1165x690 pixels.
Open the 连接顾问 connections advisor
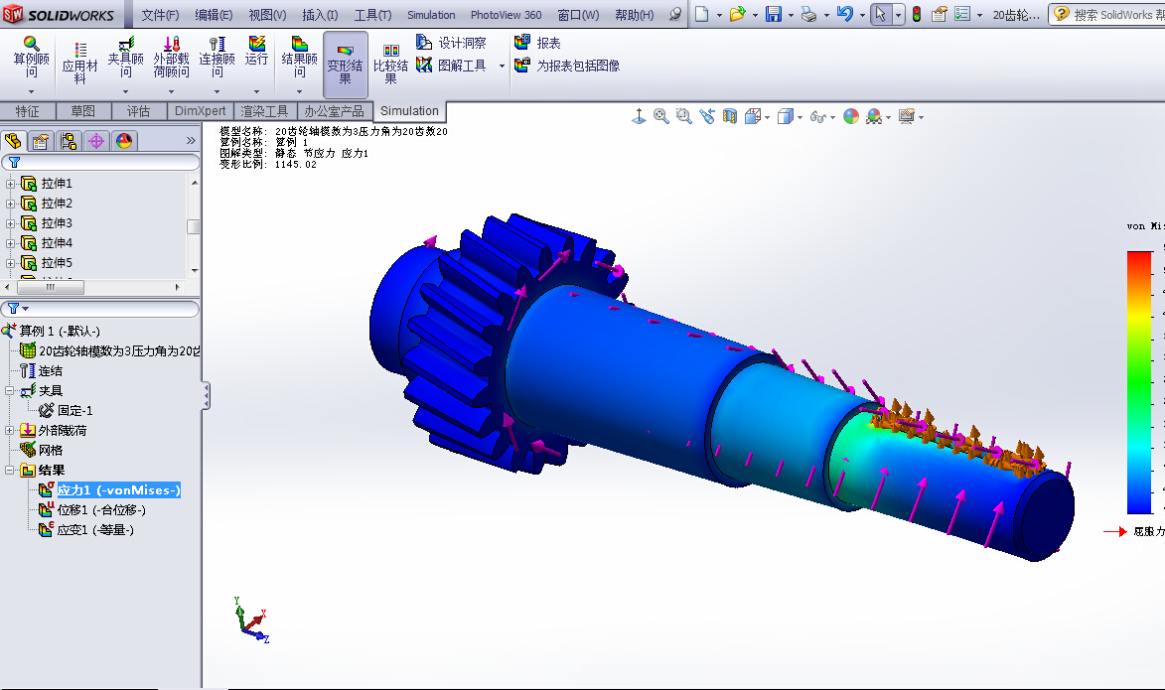pos(217,58)
